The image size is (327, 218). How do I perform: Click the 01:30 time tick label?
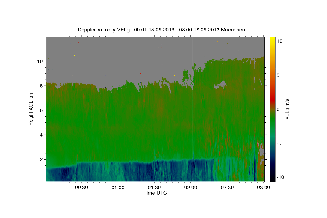155,187
